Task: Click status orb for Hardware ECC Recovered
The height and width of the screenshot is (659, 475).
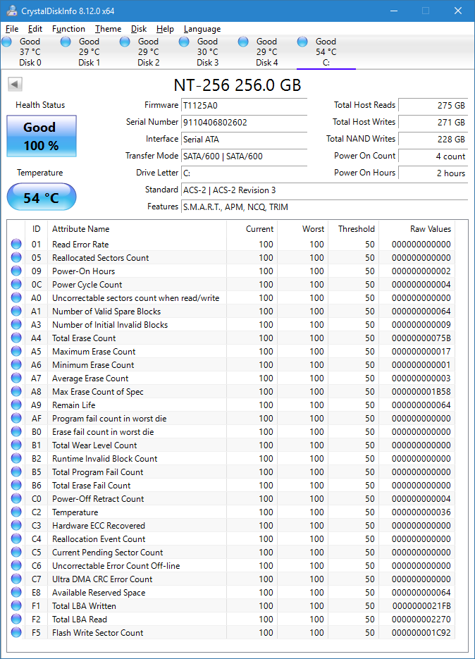Action: 16,525
